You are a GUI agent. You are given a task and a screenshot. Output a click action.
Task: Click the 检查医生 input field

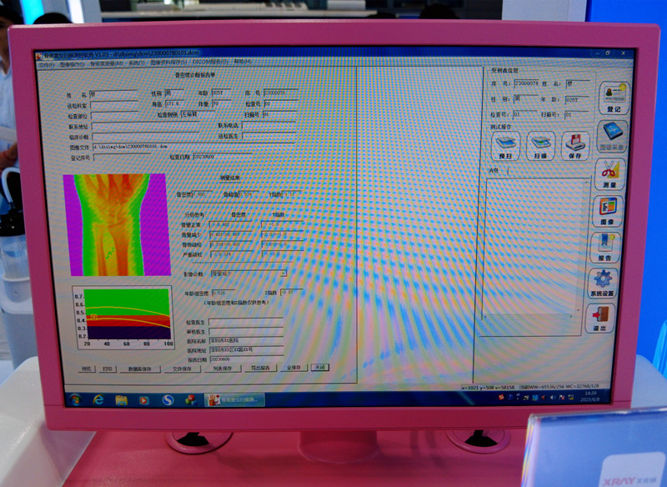244,322
